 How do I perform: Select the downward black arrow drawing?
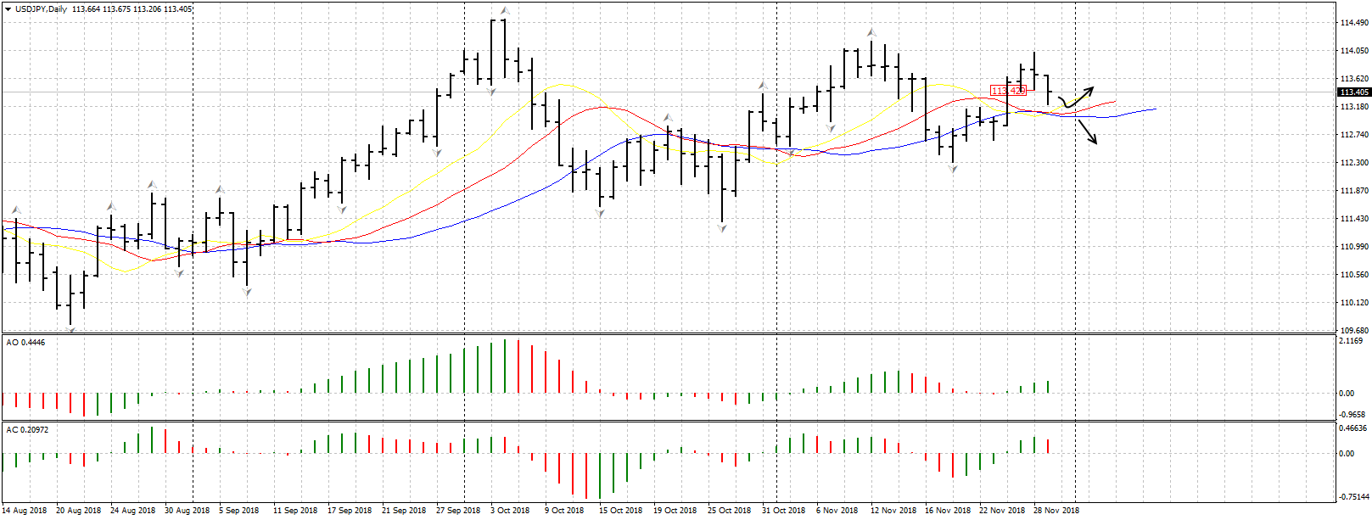tap(1087, 131)
